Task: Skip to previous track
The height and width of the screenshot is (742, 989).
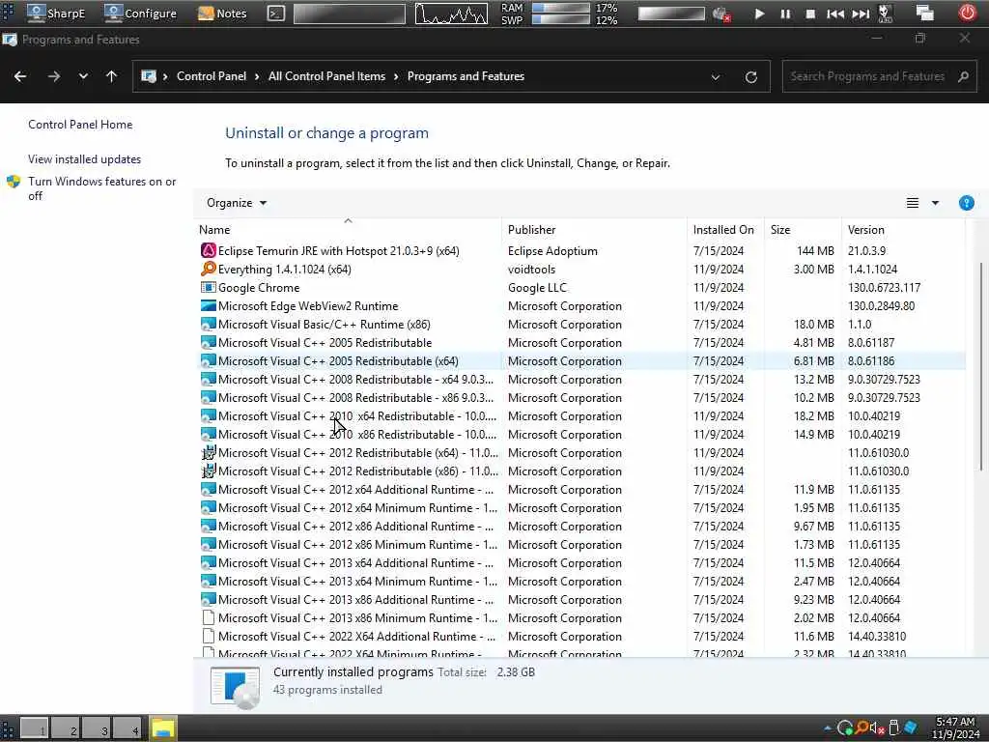Action: (835, 14)
